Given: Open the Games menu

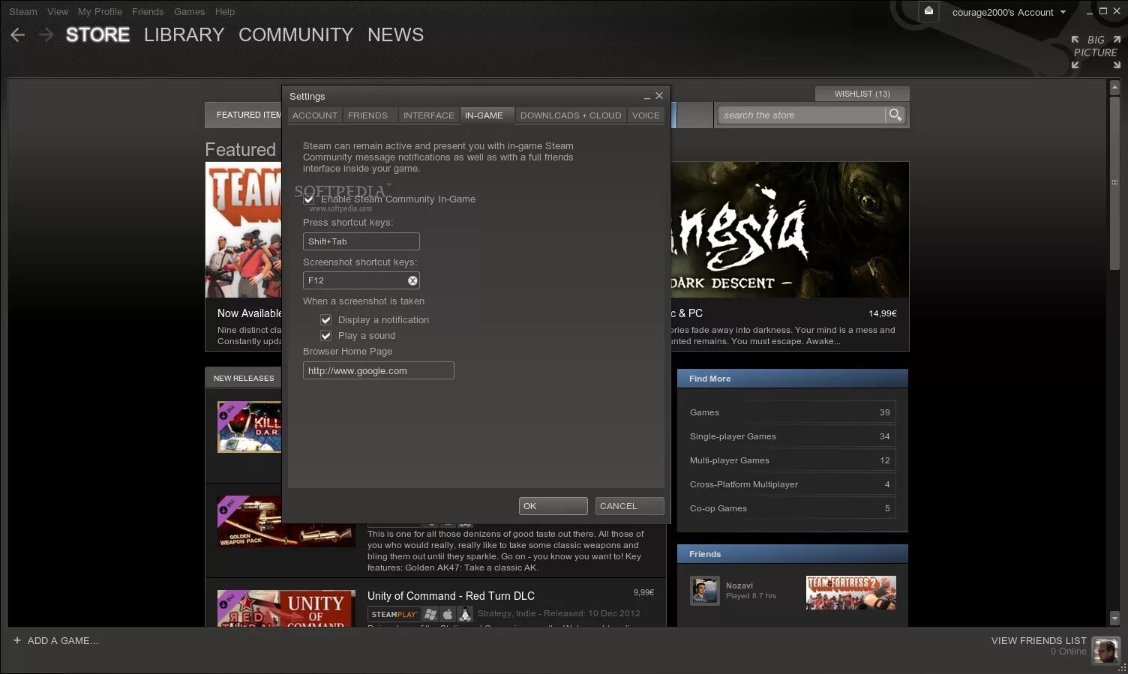Looking at the screenshot, I should point(189,12).
